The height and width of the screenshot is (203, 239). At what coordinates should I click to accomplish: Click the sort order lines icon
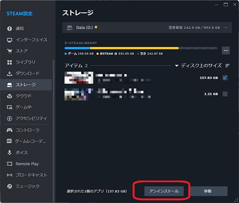coord(228,66)
